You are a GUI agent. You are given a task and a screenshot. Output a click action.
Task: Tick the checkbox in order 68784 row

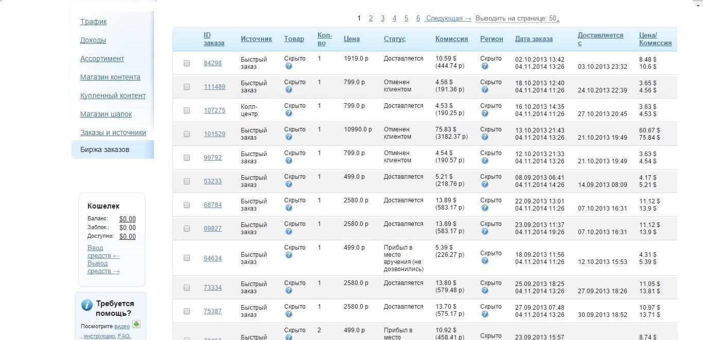tap(187, 205)
